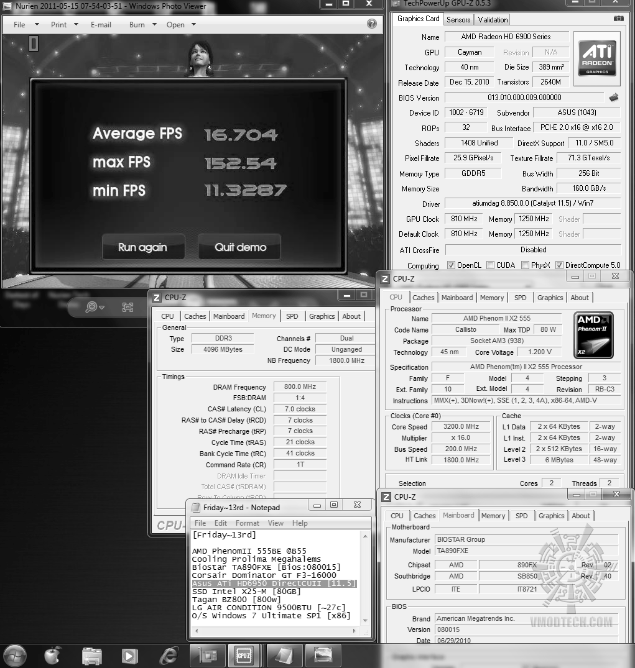Expand the Open dropdown in Photo Viewer
The height and width of the screenshot is (668, 635).
coord(193,24)
